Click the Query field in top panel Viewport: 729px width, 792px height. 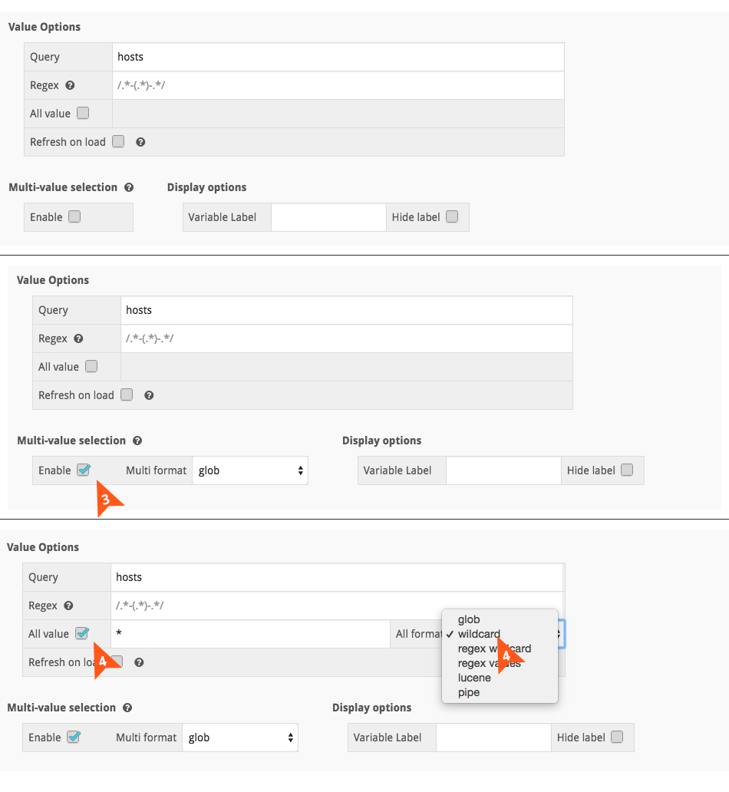click(x=338, y=57)
